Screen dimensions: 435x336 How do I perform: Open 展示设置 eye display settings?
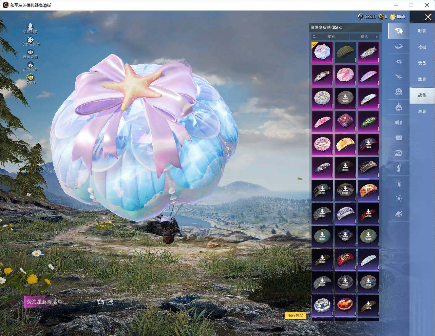[30, 54]
